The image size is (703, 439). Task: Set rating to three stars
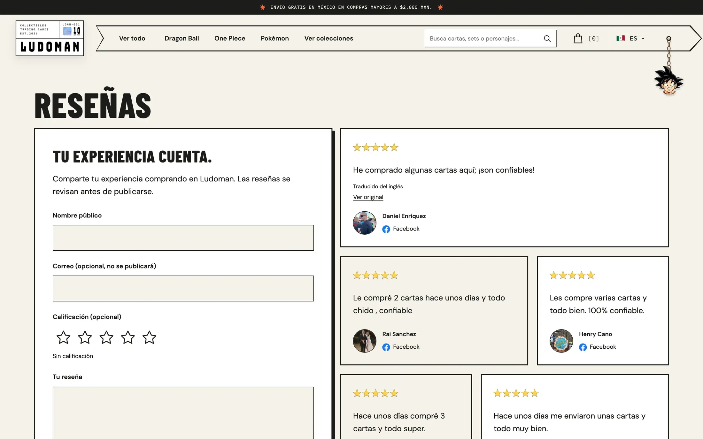tap(106, 337)
